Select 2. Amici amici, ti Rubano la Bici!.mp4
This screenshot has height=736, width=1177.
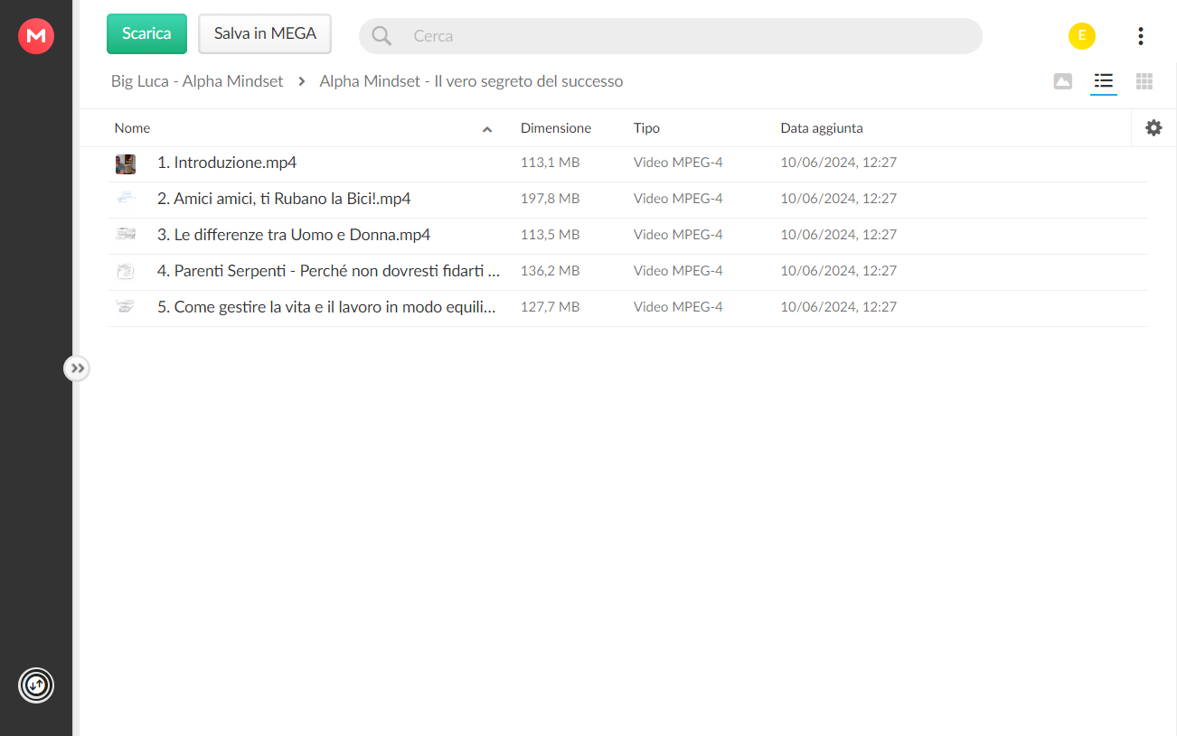[284, 199]
